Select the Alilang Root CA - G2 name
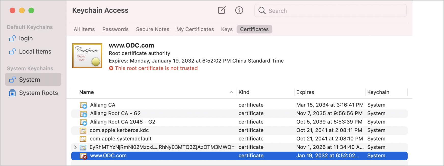 click(x=115, y=113)
